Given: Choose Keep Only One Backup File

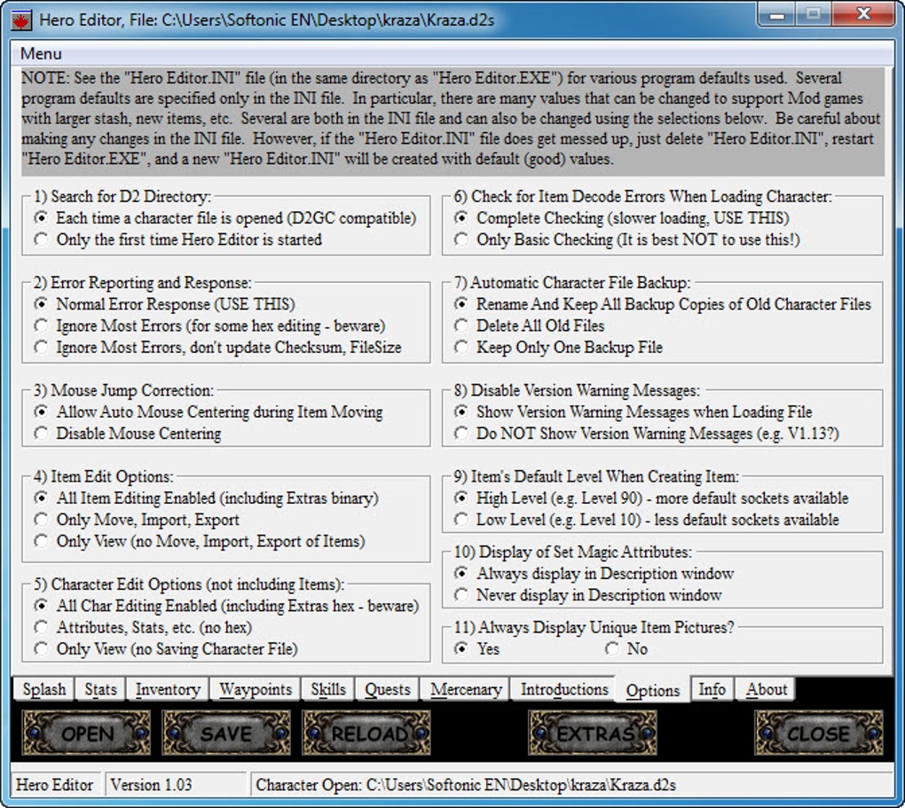Looking at the screenshot, I should pos(559,348).
